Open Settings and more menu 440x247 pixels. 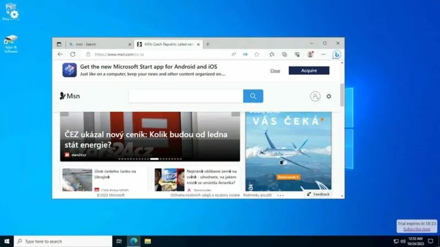coord(323,54)
